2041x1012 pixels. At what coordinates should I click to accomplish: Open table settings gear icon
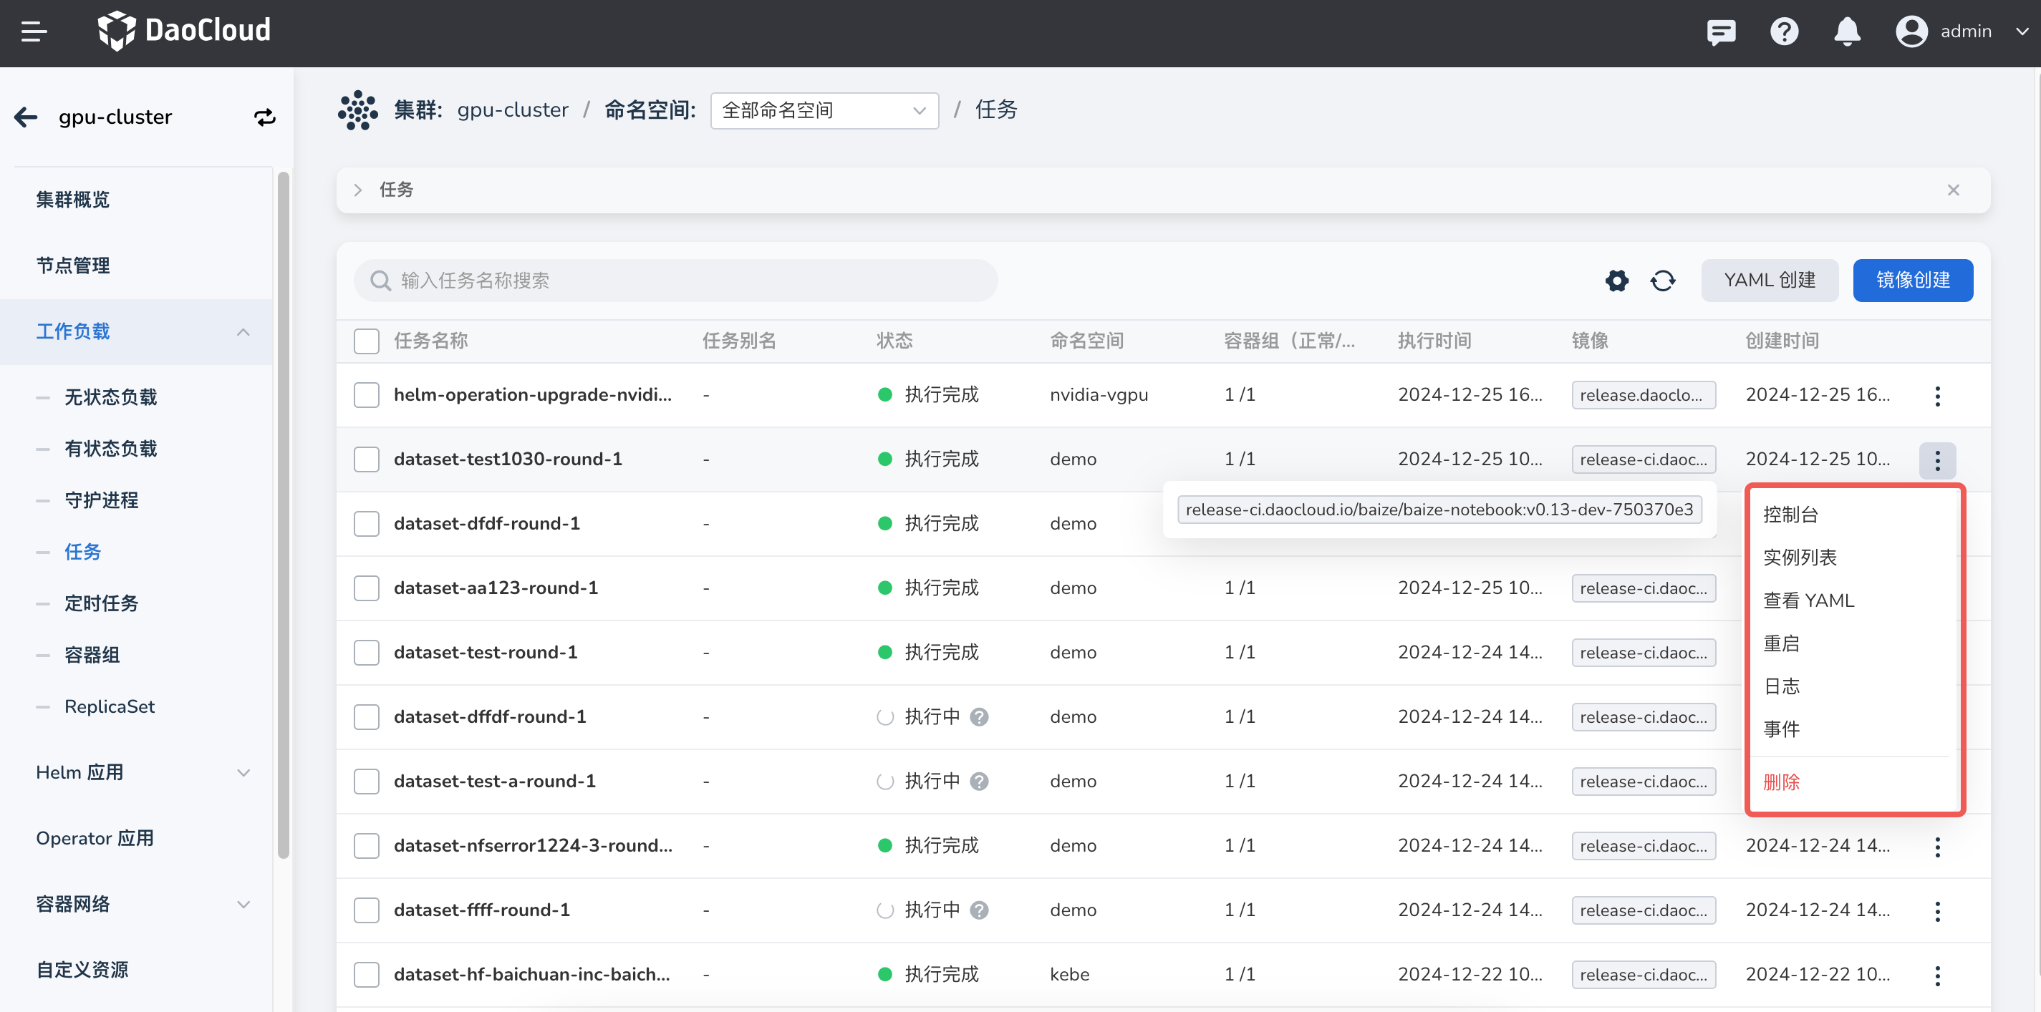pos(1616,281)
